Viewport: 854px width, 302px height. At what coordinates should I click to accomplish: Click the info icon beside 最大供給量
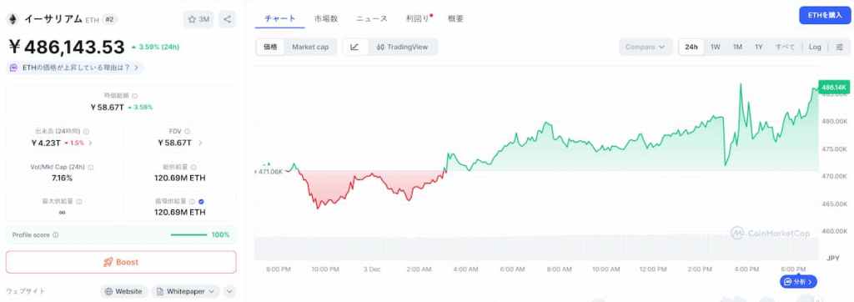[79, 201]
